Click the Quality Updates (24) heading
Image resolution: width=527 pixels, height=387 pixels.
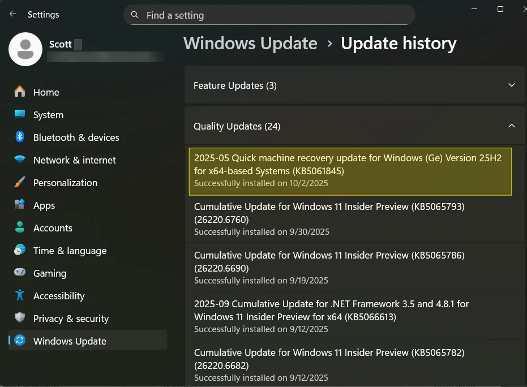[237, 126]
